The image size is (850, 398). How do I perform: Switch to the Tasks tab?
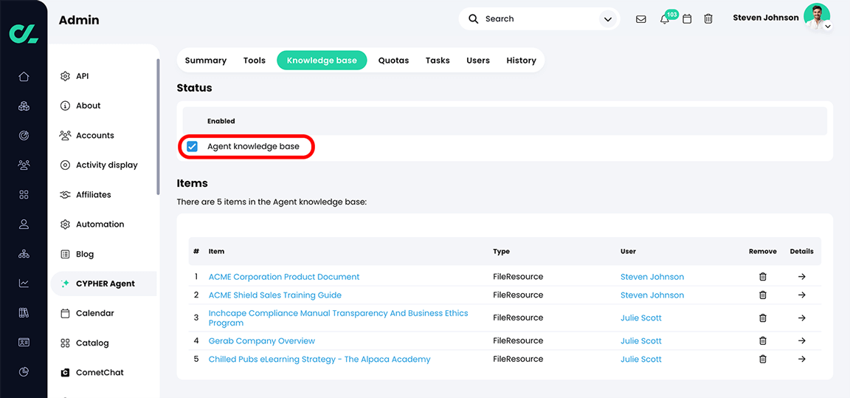click(438, 61)
